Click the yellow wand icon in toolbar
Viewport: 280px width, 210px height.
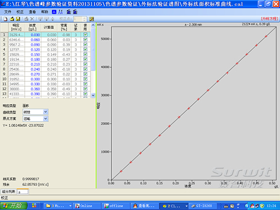[91, 19]
